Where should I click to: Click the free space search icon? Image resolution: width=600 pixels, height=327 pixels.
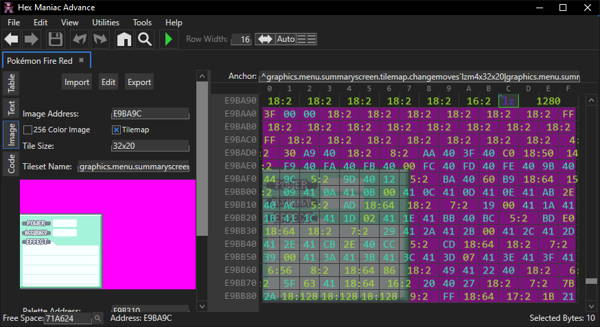(x=98, y=318)
